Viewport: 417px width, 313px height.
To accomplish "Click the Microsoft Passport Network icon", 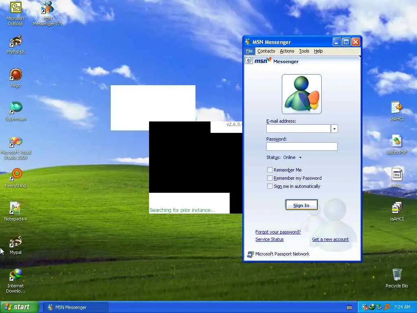I will tap(250, 254).
